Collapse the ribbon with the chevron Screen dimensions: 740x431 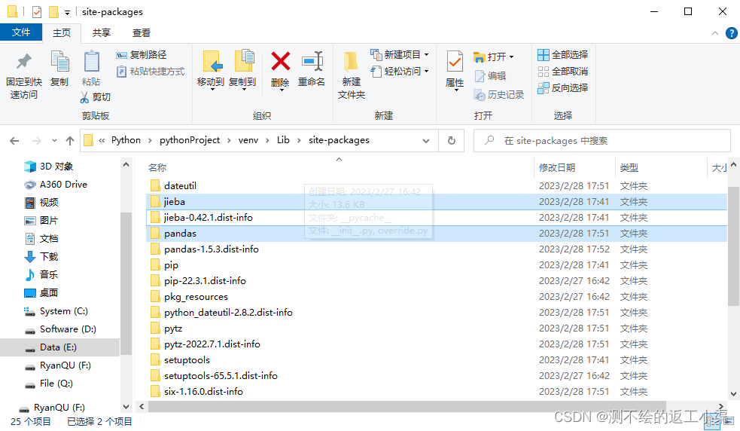click(x=715, y=33)
